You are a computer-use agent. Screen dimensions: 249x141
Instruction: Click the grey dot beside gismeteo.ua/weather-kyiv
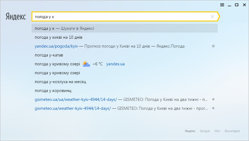pyautogui.click(x=213, y=108)
